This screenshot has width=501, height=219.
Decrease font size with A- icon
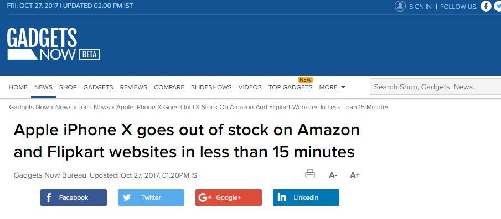point(333,175)
